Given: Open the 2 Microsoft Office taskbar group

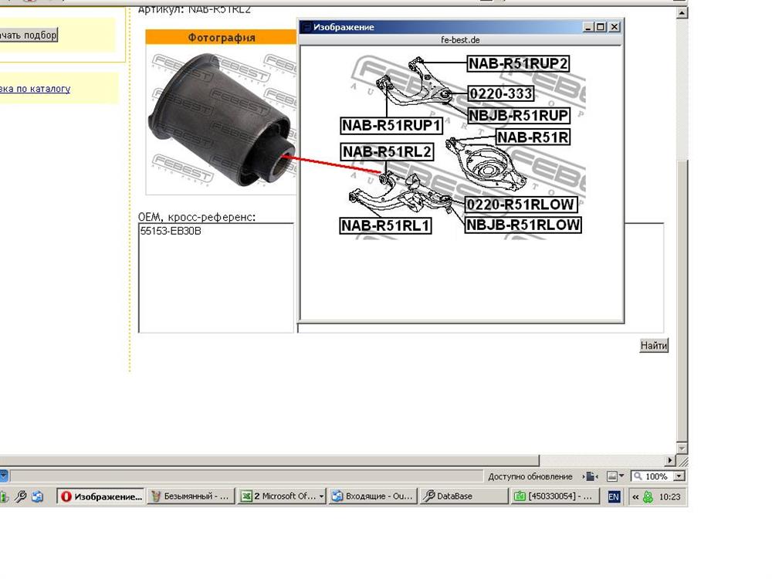Looking at the screenshot, I should pyautogui.click(x=281, y=496).
